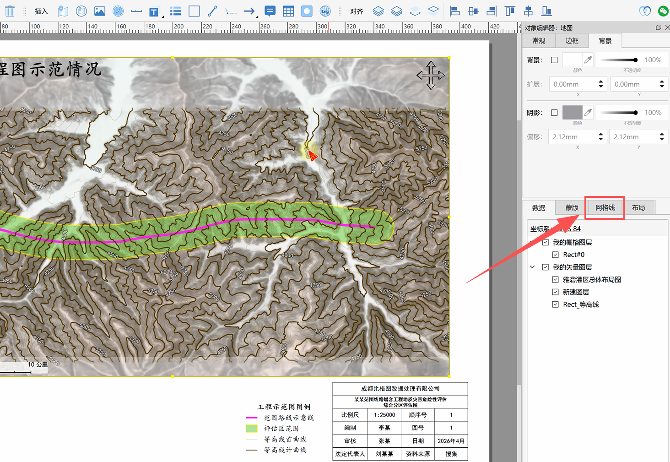Center selected objects horizontally
670x462 pixels.
click(x=473, y=11)
